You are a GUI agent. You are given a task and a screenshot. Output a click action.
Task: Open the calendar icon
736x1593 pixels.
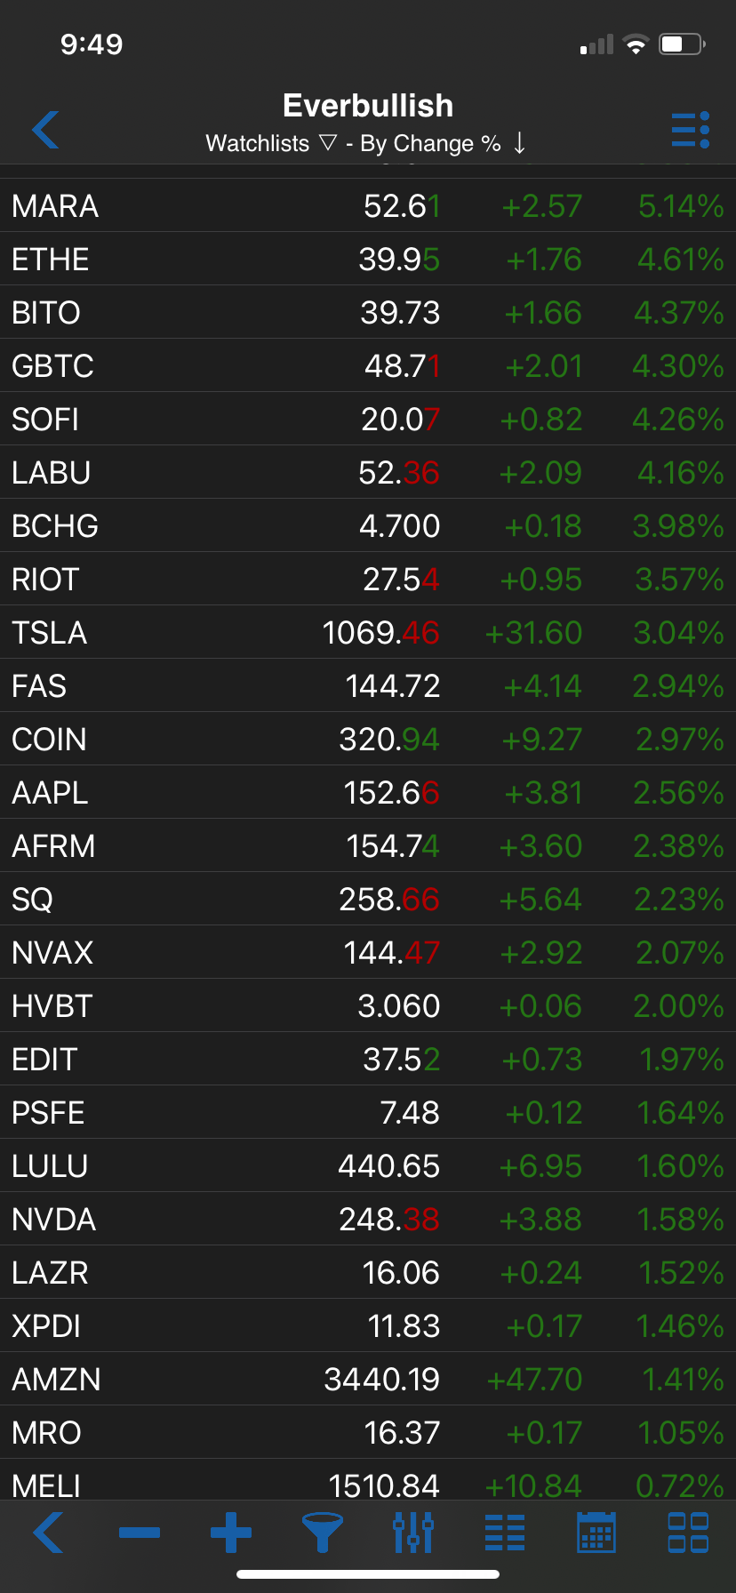(x=596, y=1532)
